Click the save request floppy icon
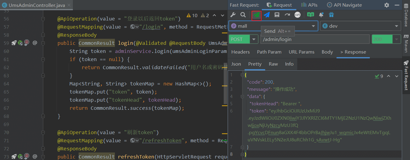The image size is (410, 160). coord(277,15)
